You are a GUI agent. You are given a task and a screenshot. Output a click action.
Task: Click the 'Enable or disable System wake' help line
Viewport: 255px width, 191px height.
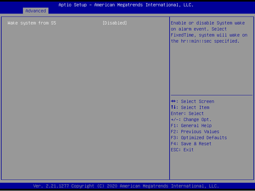[208, 23]
